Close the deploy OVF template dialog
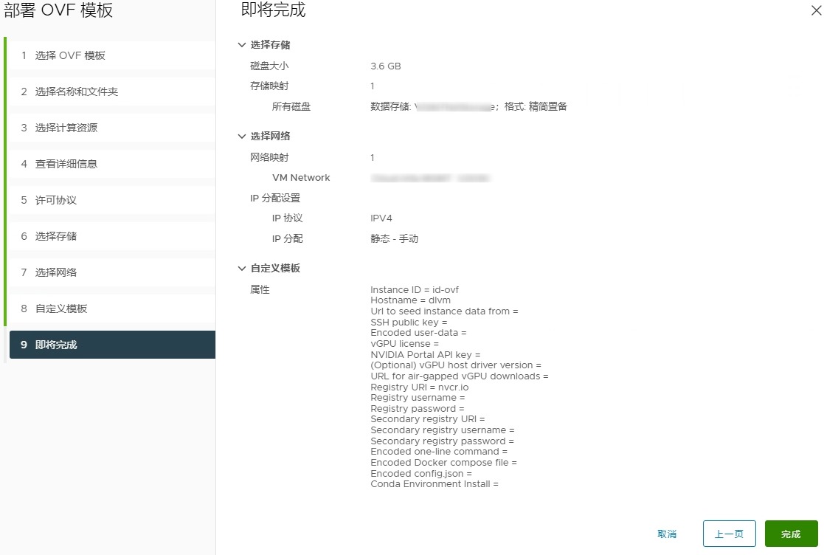Image resolution: width=824 pixels, height=555 pixels. (815, 10)
